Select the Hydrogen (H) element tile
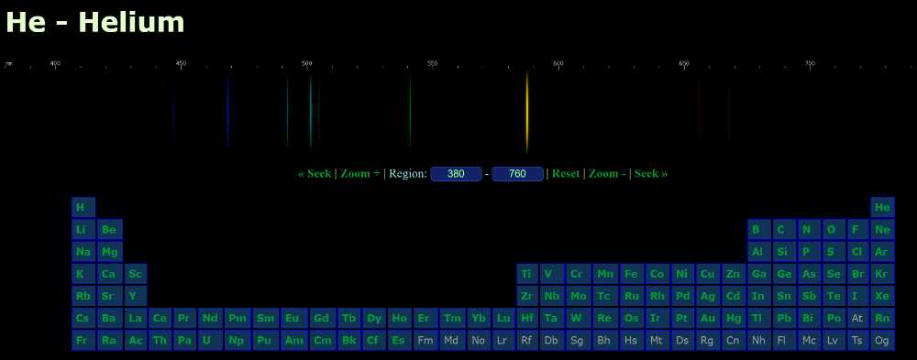 pos(83,207)
